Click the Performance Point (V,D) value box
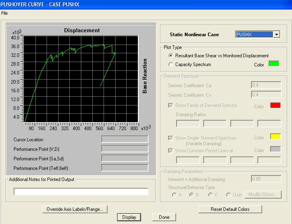The width and height of the screenshot is (292, 224). 125,149
